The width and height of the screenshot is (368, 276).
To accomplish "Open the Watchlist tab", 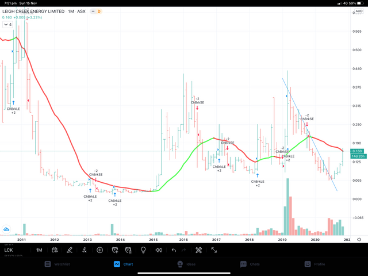I will pos(57,264).
